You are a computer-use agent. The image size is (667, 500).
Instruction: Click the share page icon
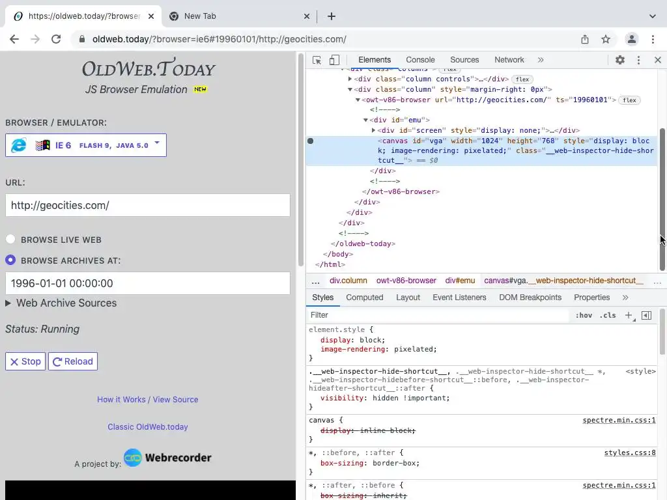click(585, 39)
